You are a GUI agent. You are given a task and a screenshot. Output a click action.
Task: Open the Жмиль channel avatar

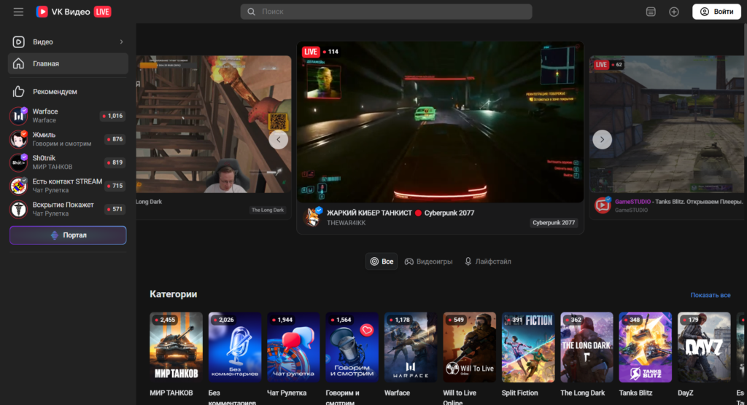tap(18, 139)
